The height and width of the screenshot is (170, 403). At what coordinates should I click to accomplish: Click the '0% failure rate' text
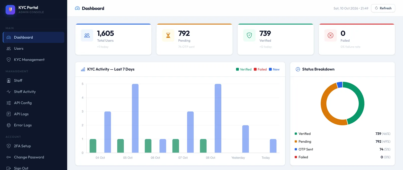(350, 47)
